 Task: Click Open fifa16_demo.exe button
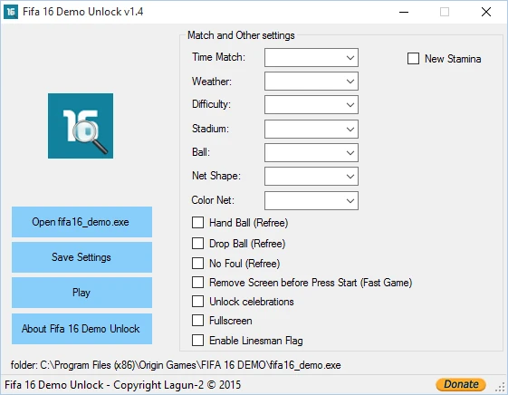coord(82,222)
